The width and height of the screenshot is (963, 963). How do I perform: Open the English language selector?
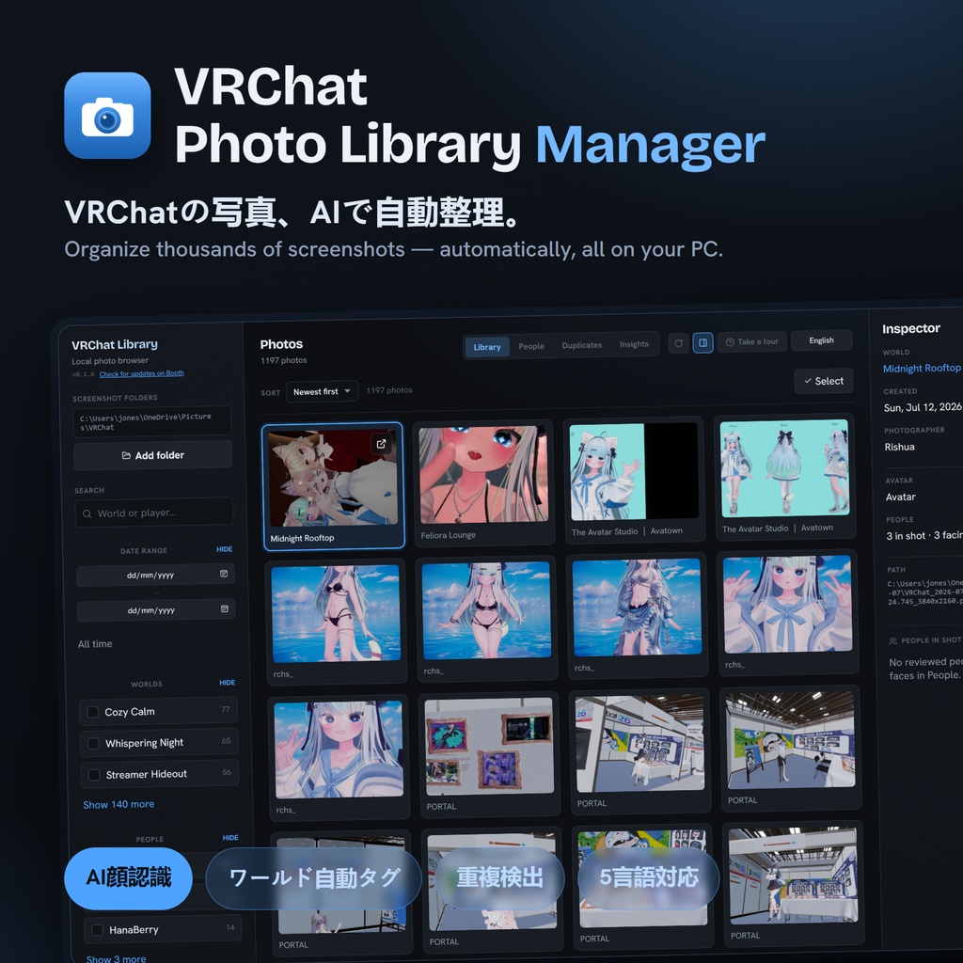(x=821, y=340)
